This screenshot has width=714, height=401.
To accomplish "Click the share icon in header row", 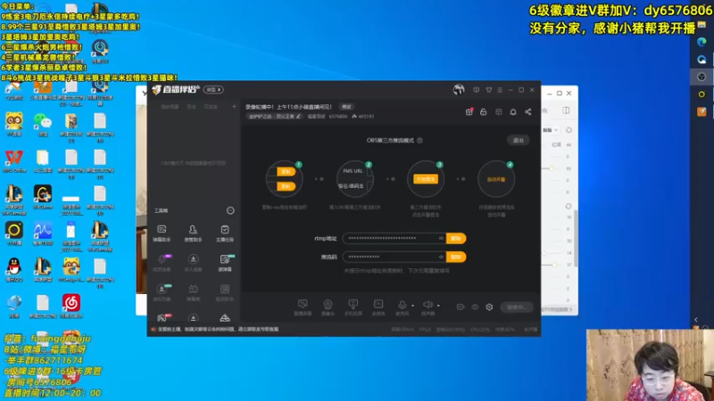I will click(528, 112).
